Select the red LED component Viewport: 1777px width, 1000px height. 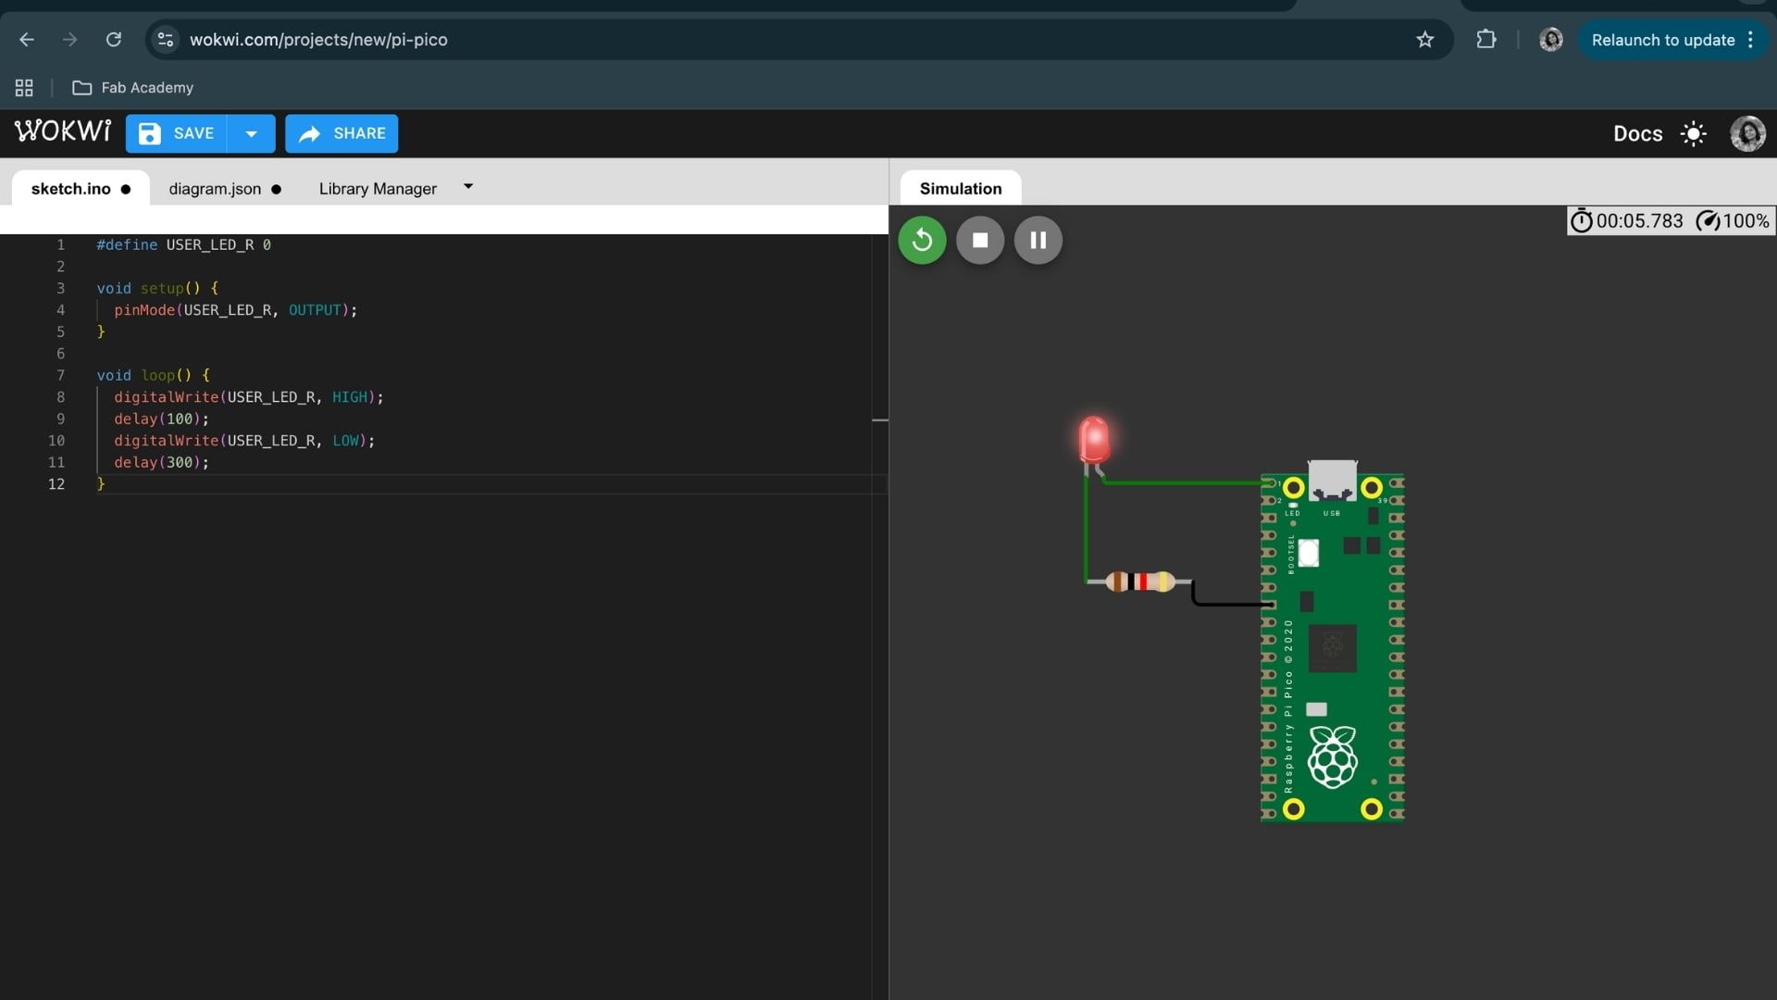click(x=1094, y=439)
